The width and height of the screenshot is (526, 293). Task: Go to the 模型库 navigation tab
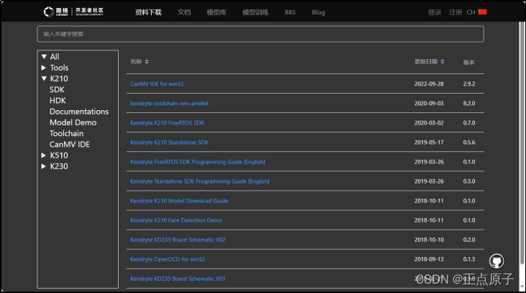point(217,12)
